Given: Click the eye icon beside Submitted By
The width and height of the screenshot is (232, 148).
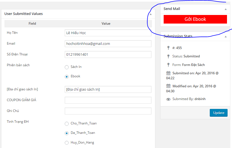Looking at the screenshot, I should click(168, 99).
